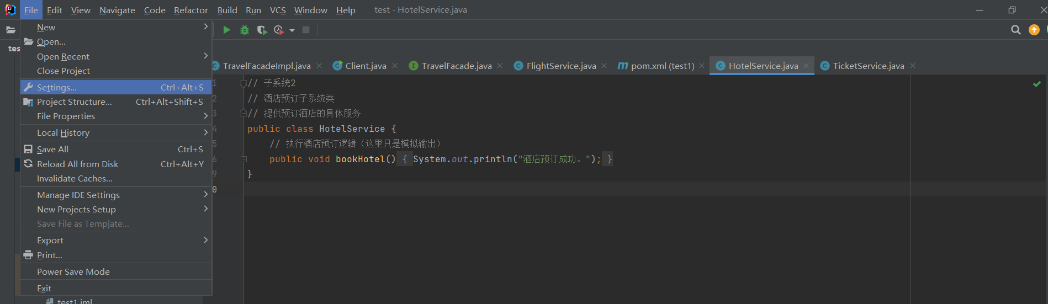
Task: Switch to Client.java tab
Action: point(366,66)
